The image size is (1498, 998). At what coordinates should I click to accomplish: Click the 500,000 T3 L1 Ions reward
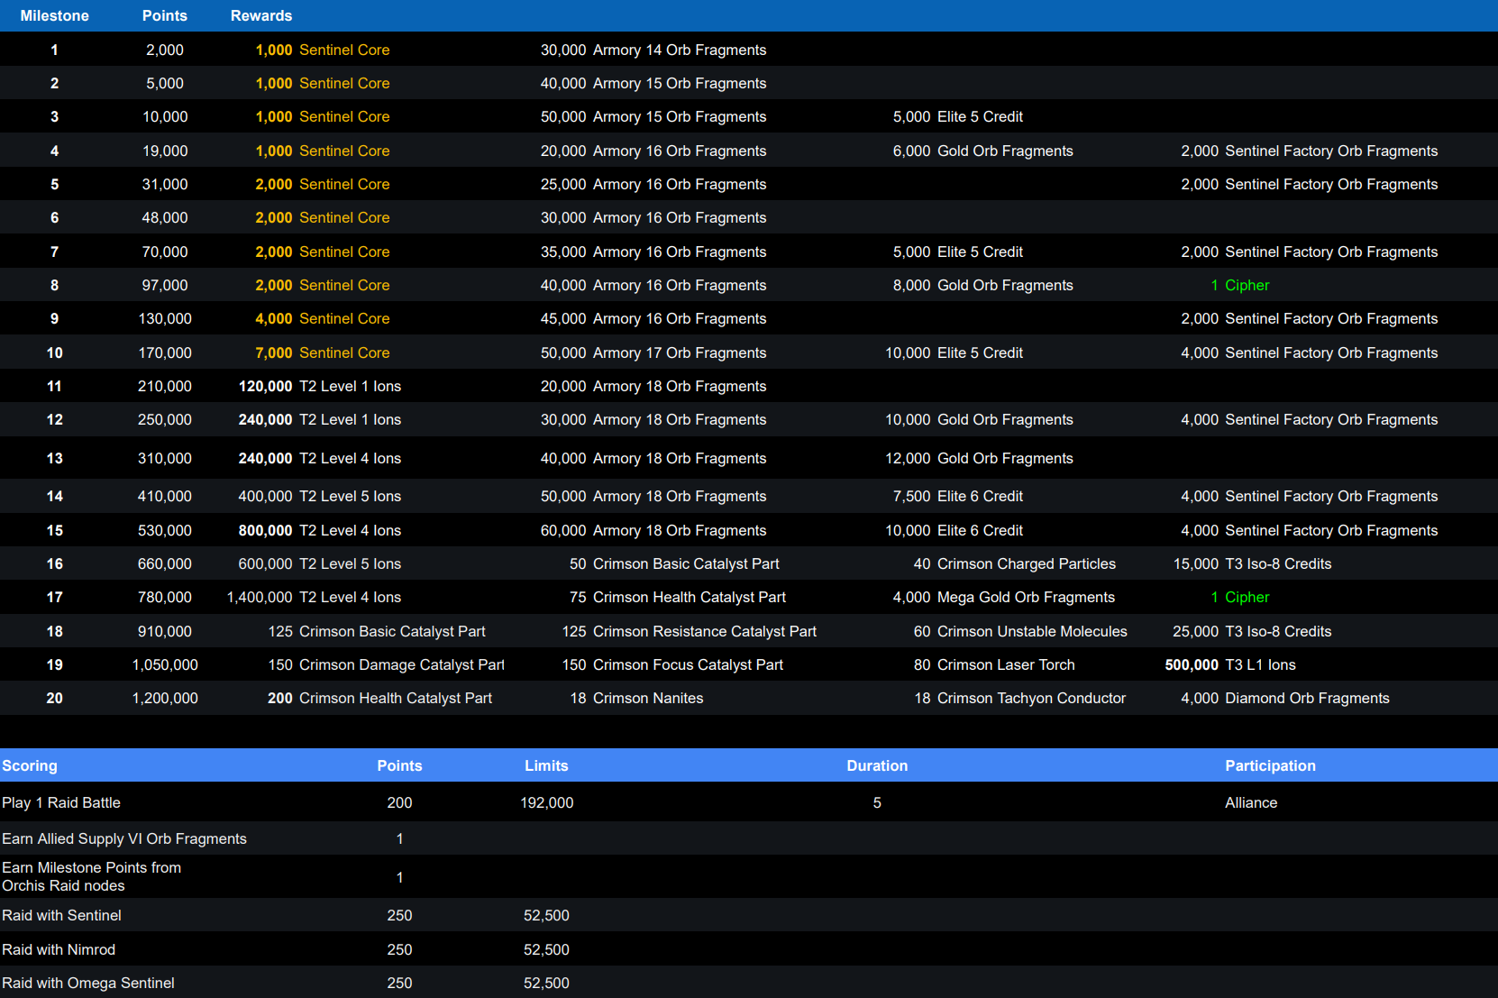pos(1230,664)
